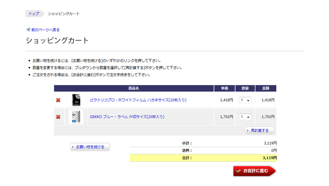Image resolution: width=329 pixels, height=186 pixels.
Task: Click ショッピングカート breadcrumb text
Action: coord(64,14)
